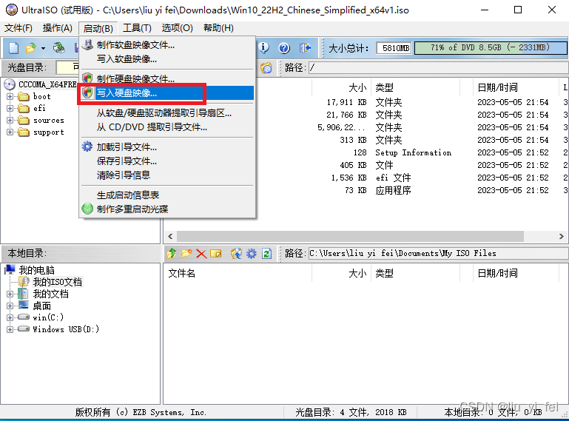569x421 pixels.
Task: Click the local yellow rename/properties icon
Action: [215, 253]
